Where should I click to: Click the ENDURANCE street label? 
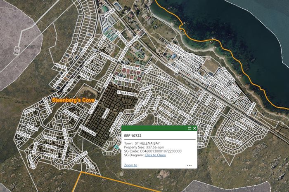(138, 119)
